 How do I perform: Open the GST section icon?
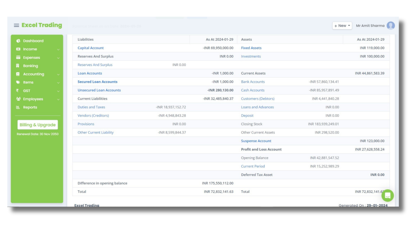click(x=18, y=91)
